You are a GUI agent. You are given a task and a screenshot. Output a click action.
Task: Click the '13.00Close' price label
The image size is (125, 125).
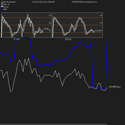pyautogui.click(x=115, y=87)
